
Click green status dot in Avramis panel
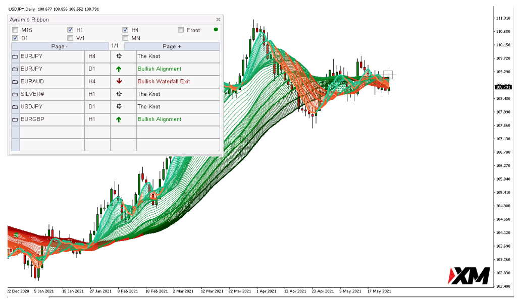tap(216, 30)
